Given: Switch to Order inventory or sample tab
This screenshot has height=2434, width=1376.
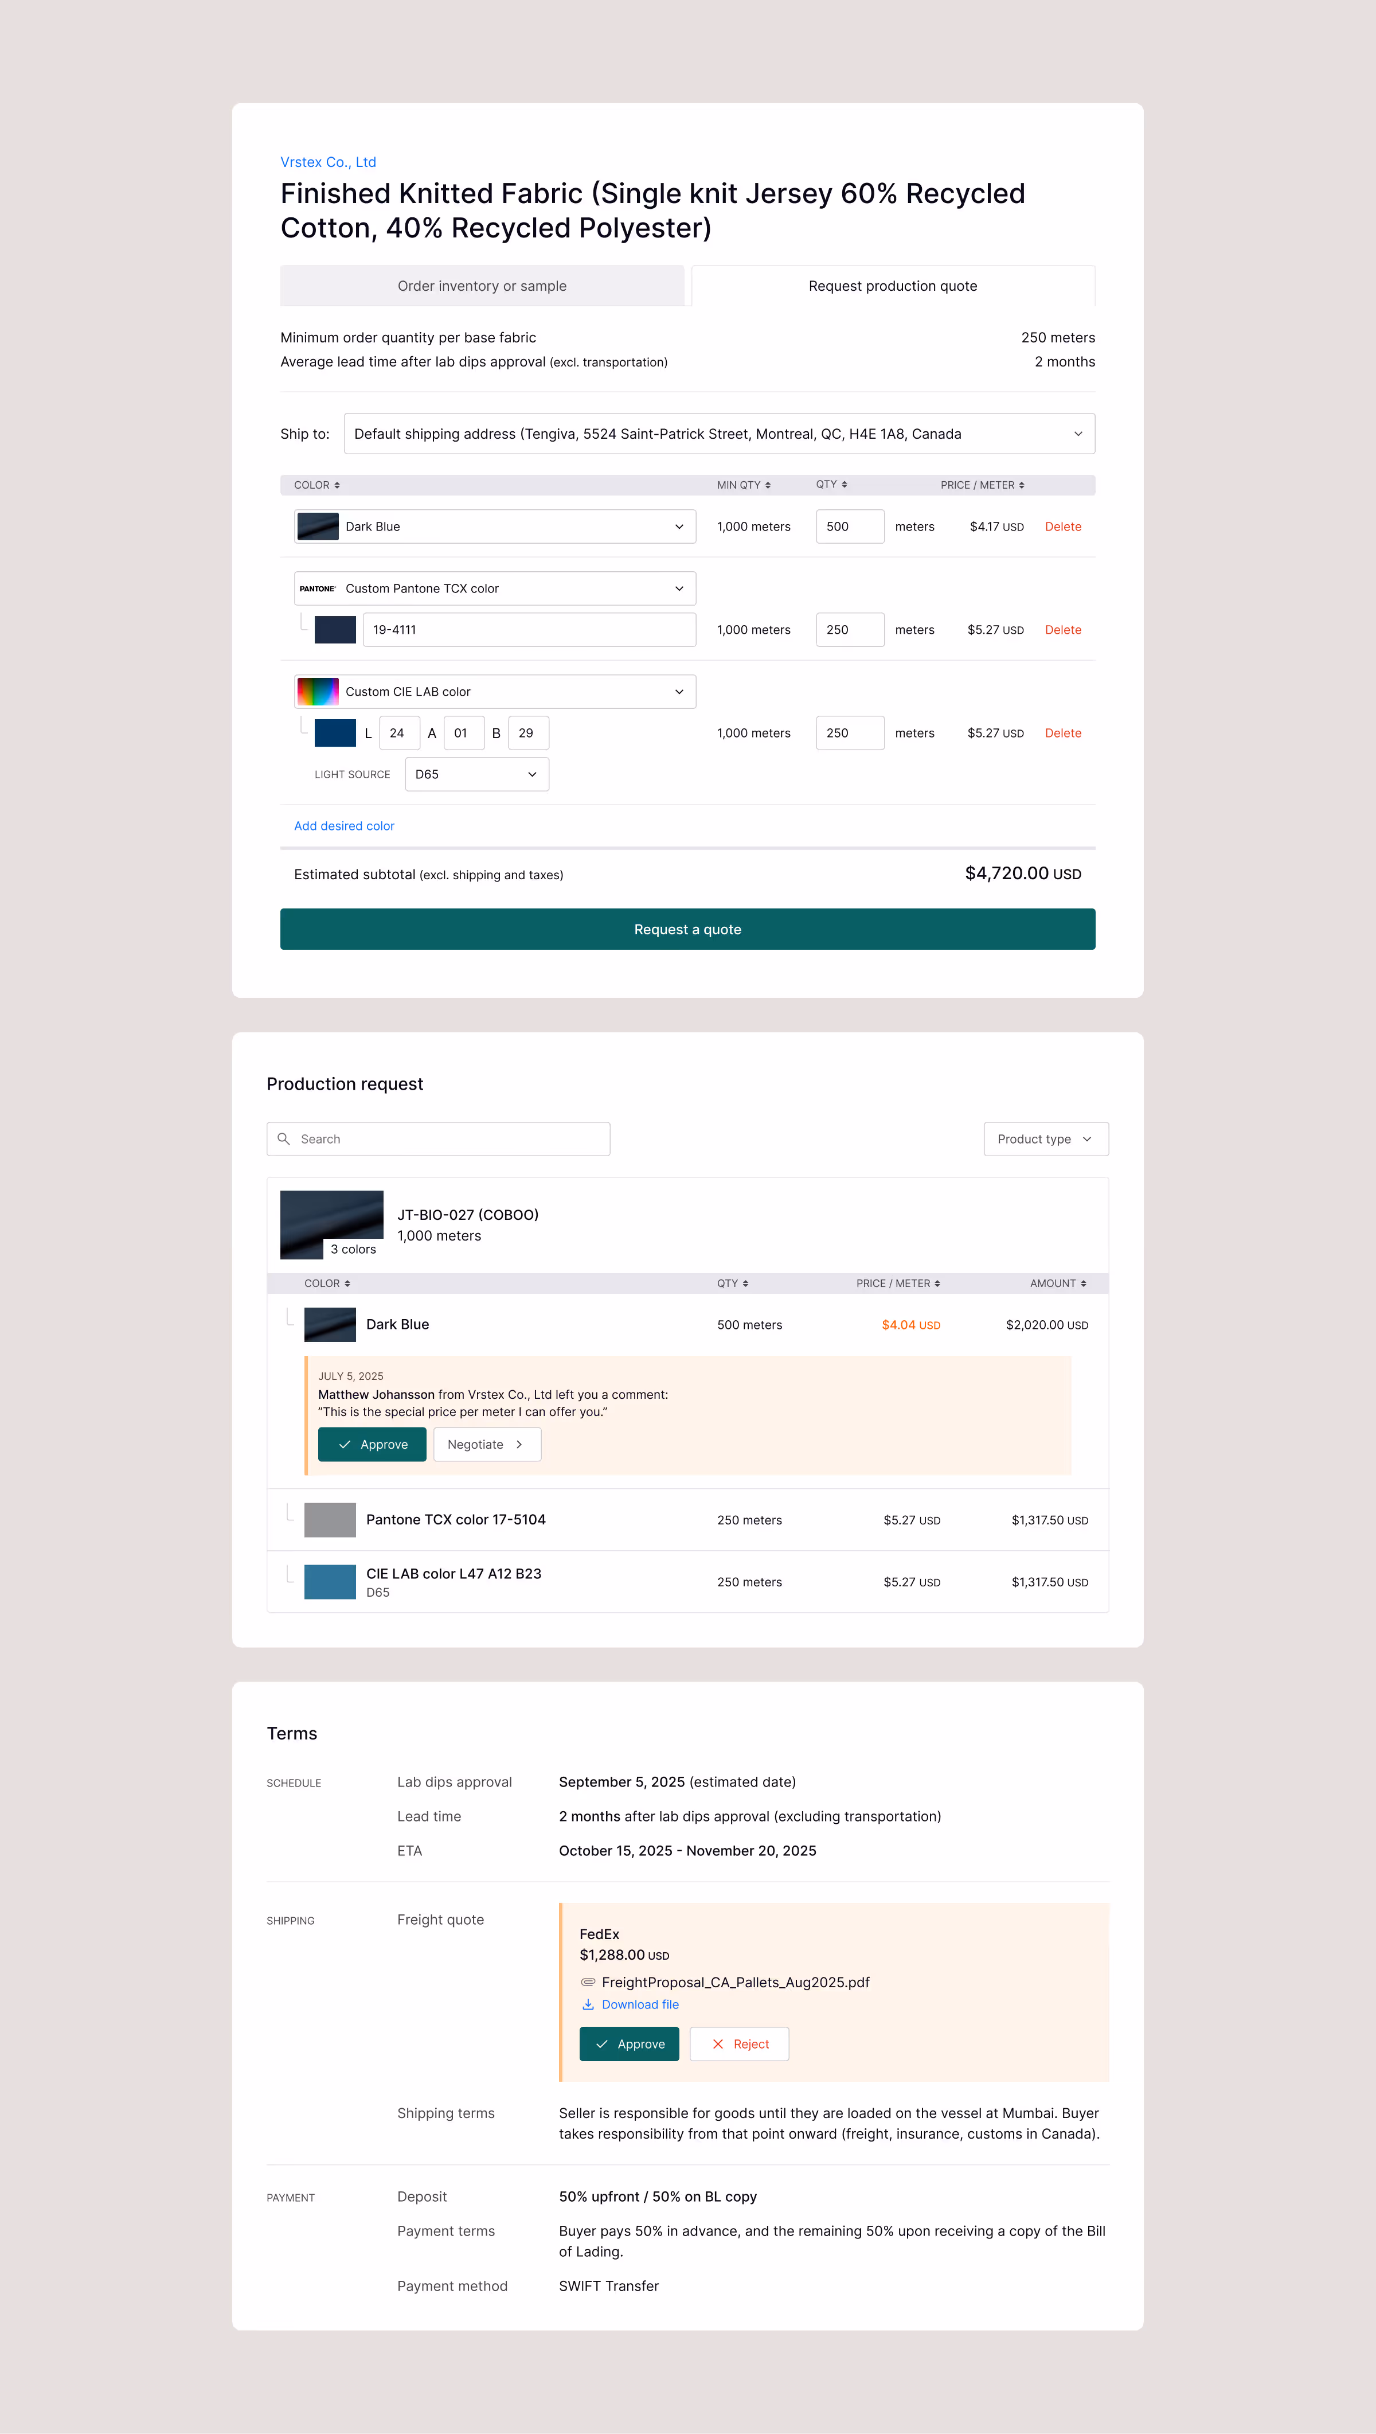Looking at the screenshot, I should [482, 286].
